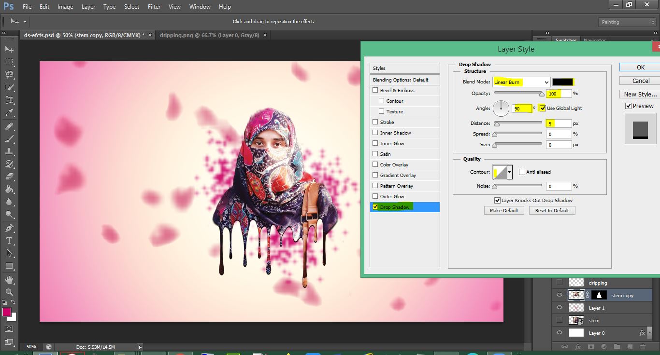Hide the Layer 1 layer
The height and width of the screenshot is (355, 660).
coord(560,308)
